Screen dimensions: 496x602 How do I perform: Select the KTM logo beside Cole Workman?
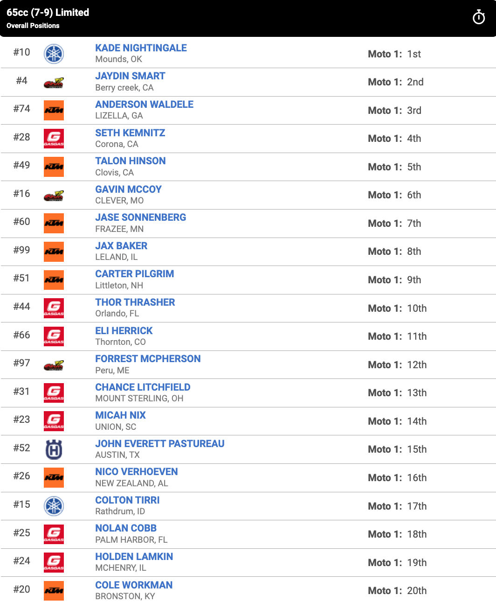tap(54, 590)
